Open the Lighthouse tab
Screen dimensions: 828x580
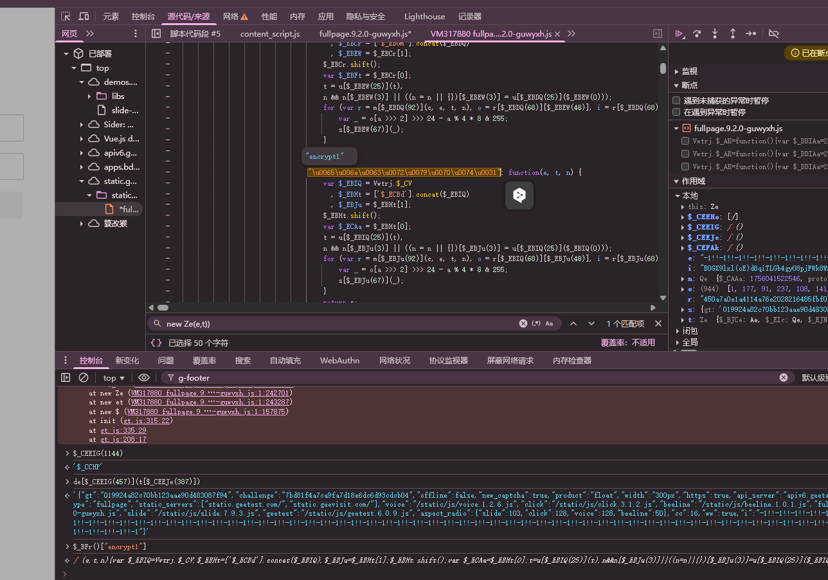click(x=424, y=16)
